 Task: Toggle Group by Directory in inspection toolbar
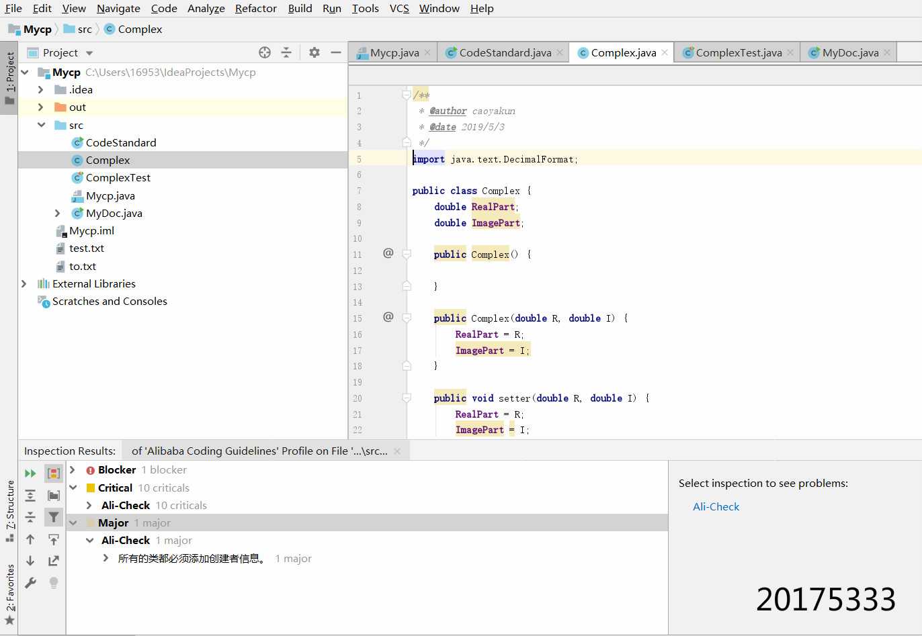click(x=54, y=496)
